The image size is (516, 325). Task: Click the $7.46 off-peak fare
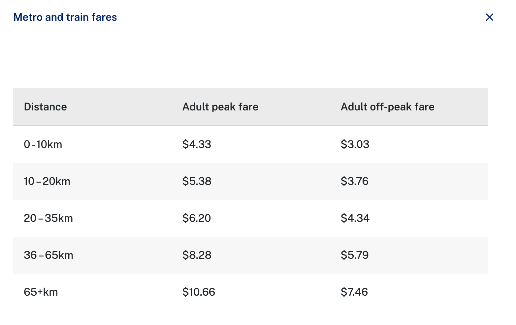[x=354, y=292]
